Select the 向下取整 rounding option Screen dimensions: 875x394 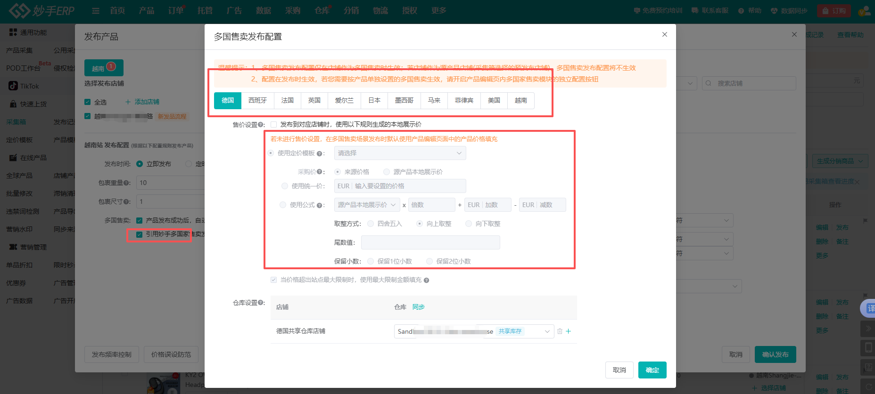coord(469,224)
